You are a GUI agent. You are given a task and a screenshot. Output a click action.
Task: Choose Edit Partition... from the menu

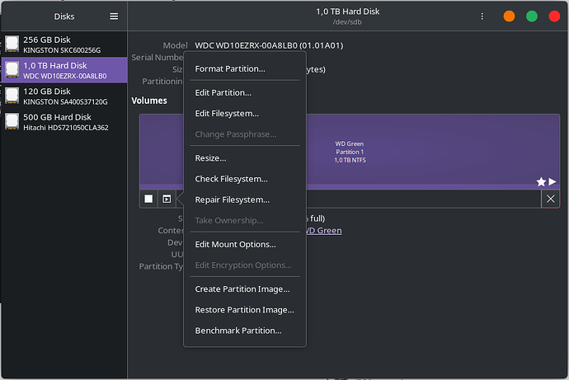223,92
